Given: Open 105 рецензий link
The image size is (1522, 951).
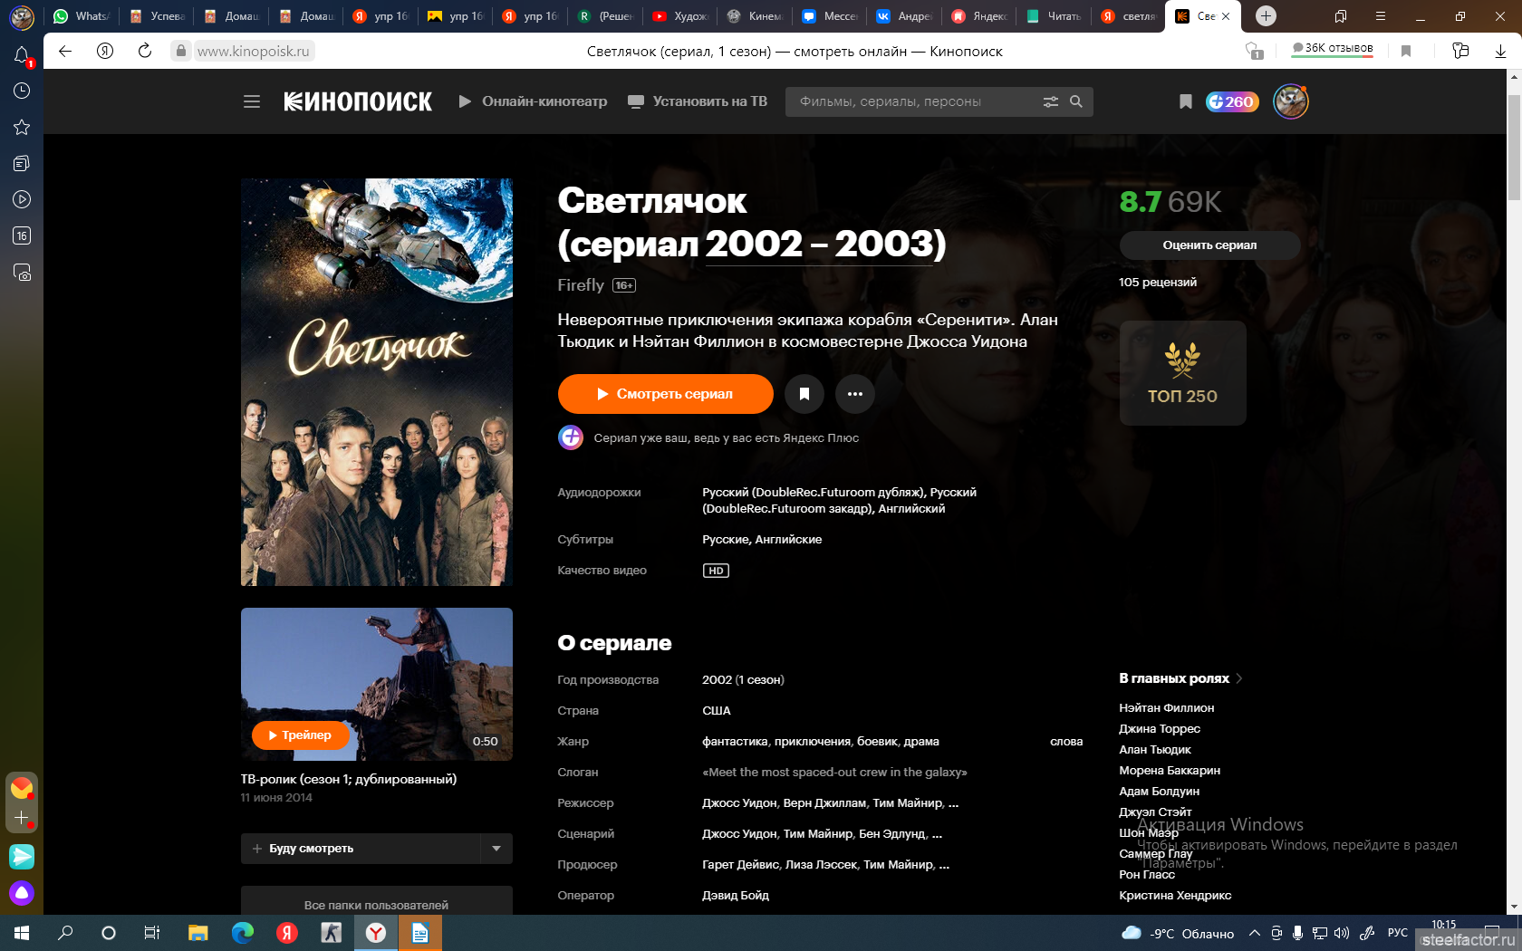Looking at the screenshot, I should point(1158,283).
